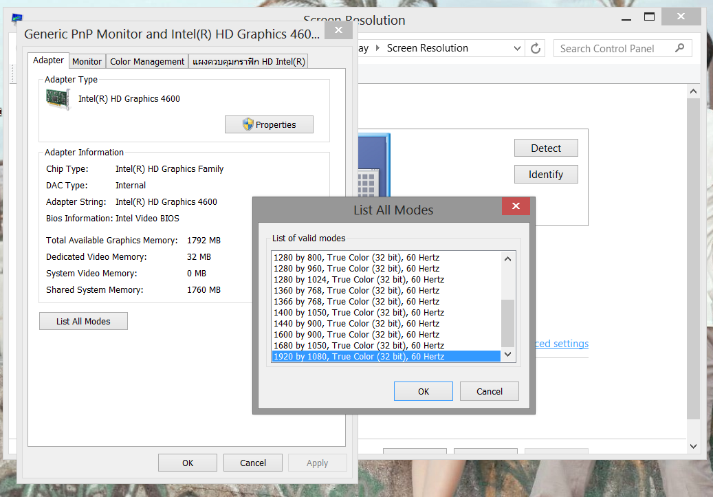Cancel the List All Modes dialog

tap(490, 391)
